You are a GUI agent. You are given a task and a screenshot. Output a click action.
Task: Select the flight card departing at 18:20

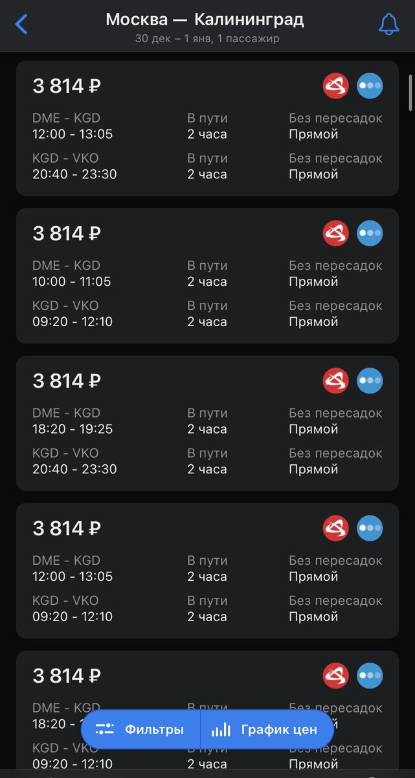207,423
